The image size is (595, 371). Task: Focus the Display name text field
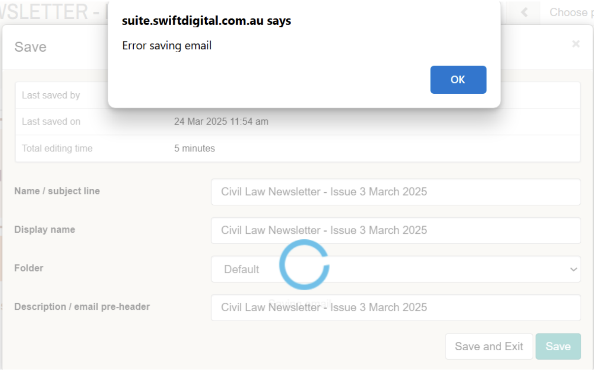tap(396, 230)
